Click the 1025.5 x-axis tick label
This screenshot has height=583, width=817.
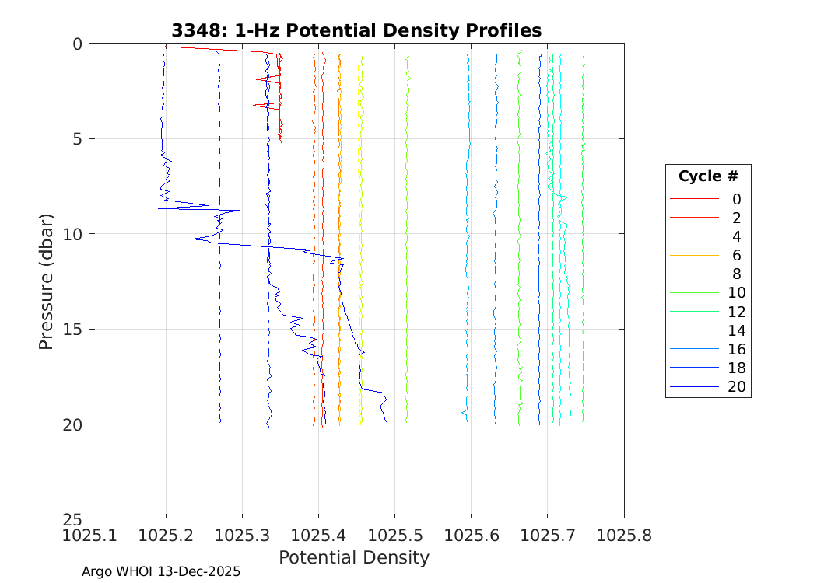pyautogui.click(x=394, y=535)
